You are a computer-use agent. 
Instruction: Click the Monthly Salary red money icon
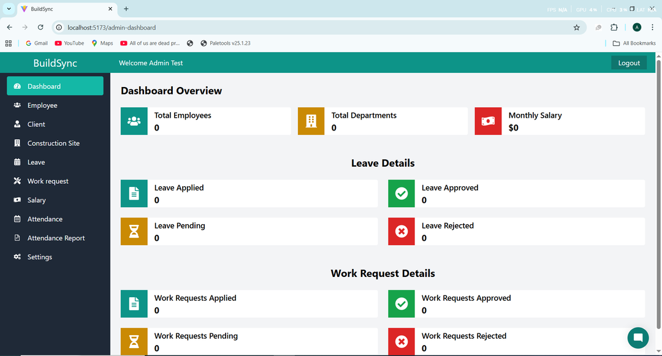tap(488, 121)
